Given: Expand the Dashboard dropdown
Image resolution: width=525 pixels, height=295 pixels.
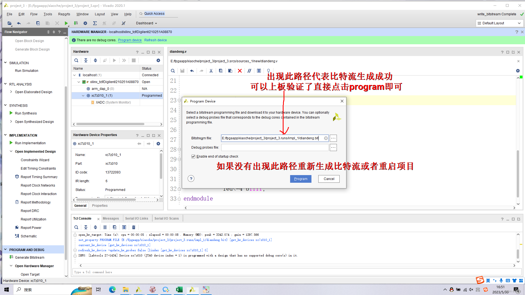Looking at the screenshot, I should tap(147, 23).
